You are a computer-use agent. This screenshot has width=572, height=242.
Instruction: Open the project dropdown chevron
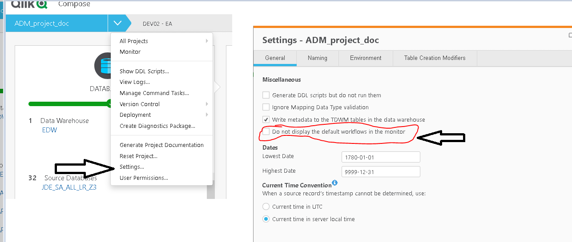(x=117, y=23)
